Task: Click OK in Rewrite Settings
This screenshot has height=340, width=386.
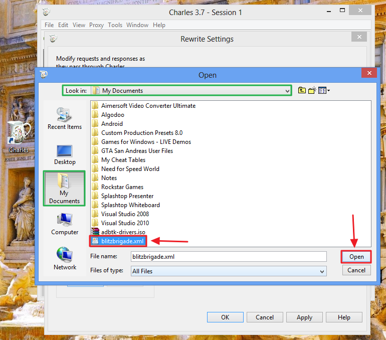Action: click(x=225, y=317)
